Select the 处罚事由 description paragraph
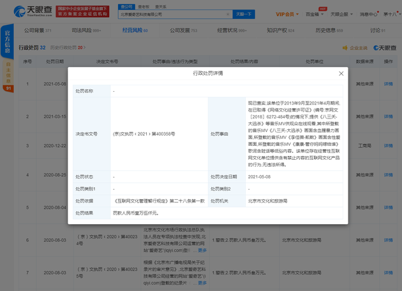Image resolution: width=402 pixels, height=291 pixels. tap(294, 134)
